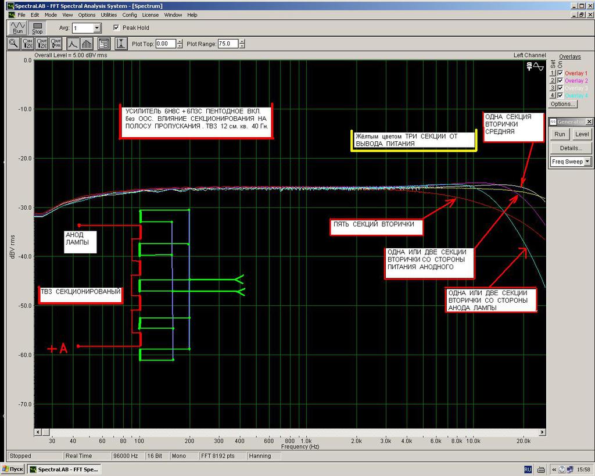Viewport: 595px width, 476px height.
Task: Switch to bar graph display
Action: (x=87, y=44)
